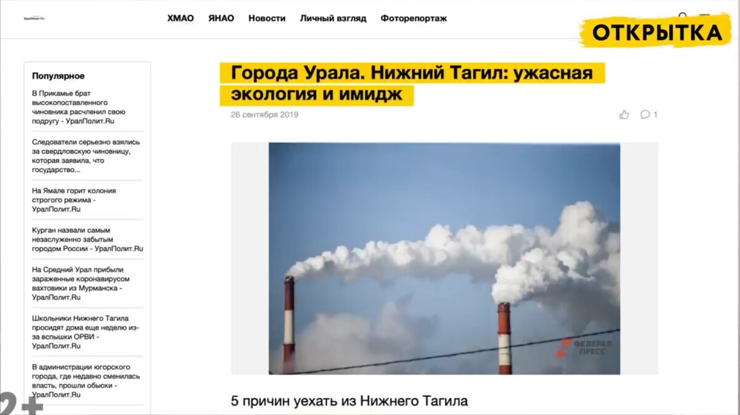The width and height of the screenshot is (740, 415).
Task: Open comments via the speech bubble icon
Action: click(645, 114)
